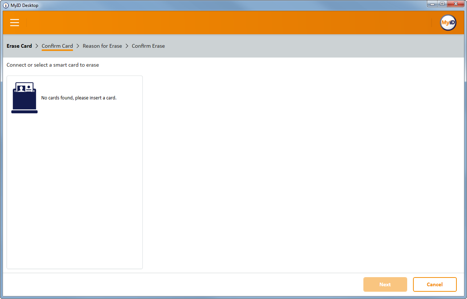Minimize the MyID Desktop window

(x=432, y=4)
